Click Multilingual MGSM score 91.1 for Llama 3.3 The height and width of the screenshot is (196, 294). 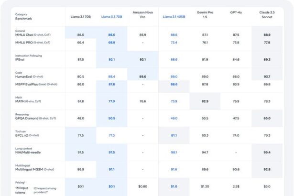tap(111, 169)
